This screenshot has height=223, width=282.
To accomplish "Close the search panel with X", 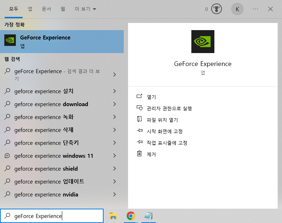I will 270,9.
